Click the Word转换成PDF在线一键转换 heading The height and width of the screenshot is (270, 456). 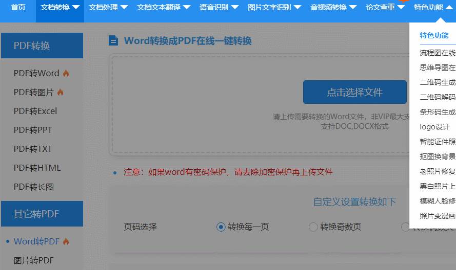[188, 40]
